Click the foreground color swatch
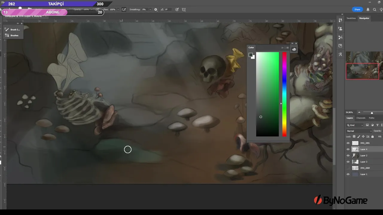Viewport: 383px width, 215px height. pyautogui.click(x=250, y=55)
